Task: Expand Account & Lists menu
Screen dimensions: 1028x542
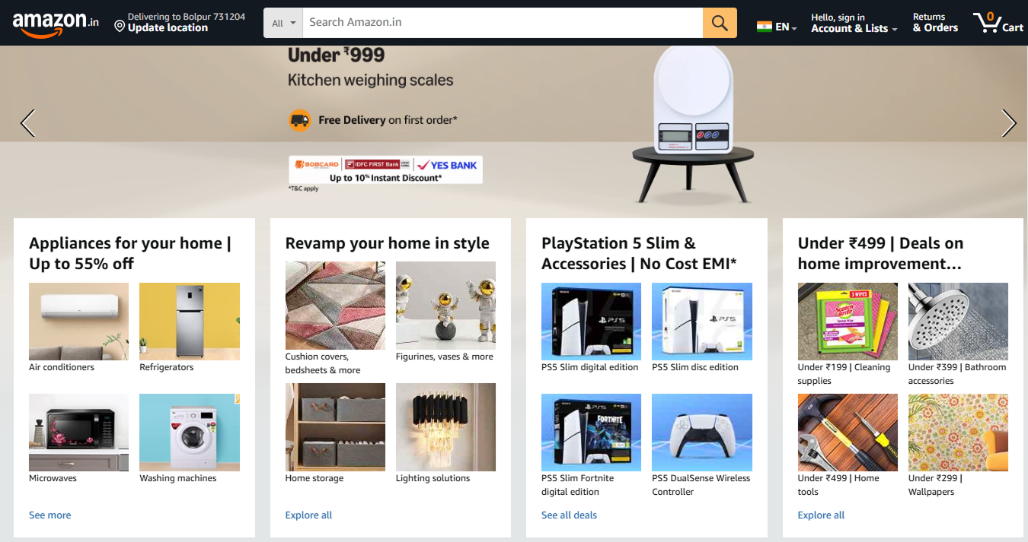Action: click(x=854, y=23)
